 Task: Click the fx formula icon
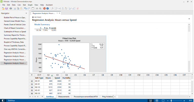click(53, 9)
